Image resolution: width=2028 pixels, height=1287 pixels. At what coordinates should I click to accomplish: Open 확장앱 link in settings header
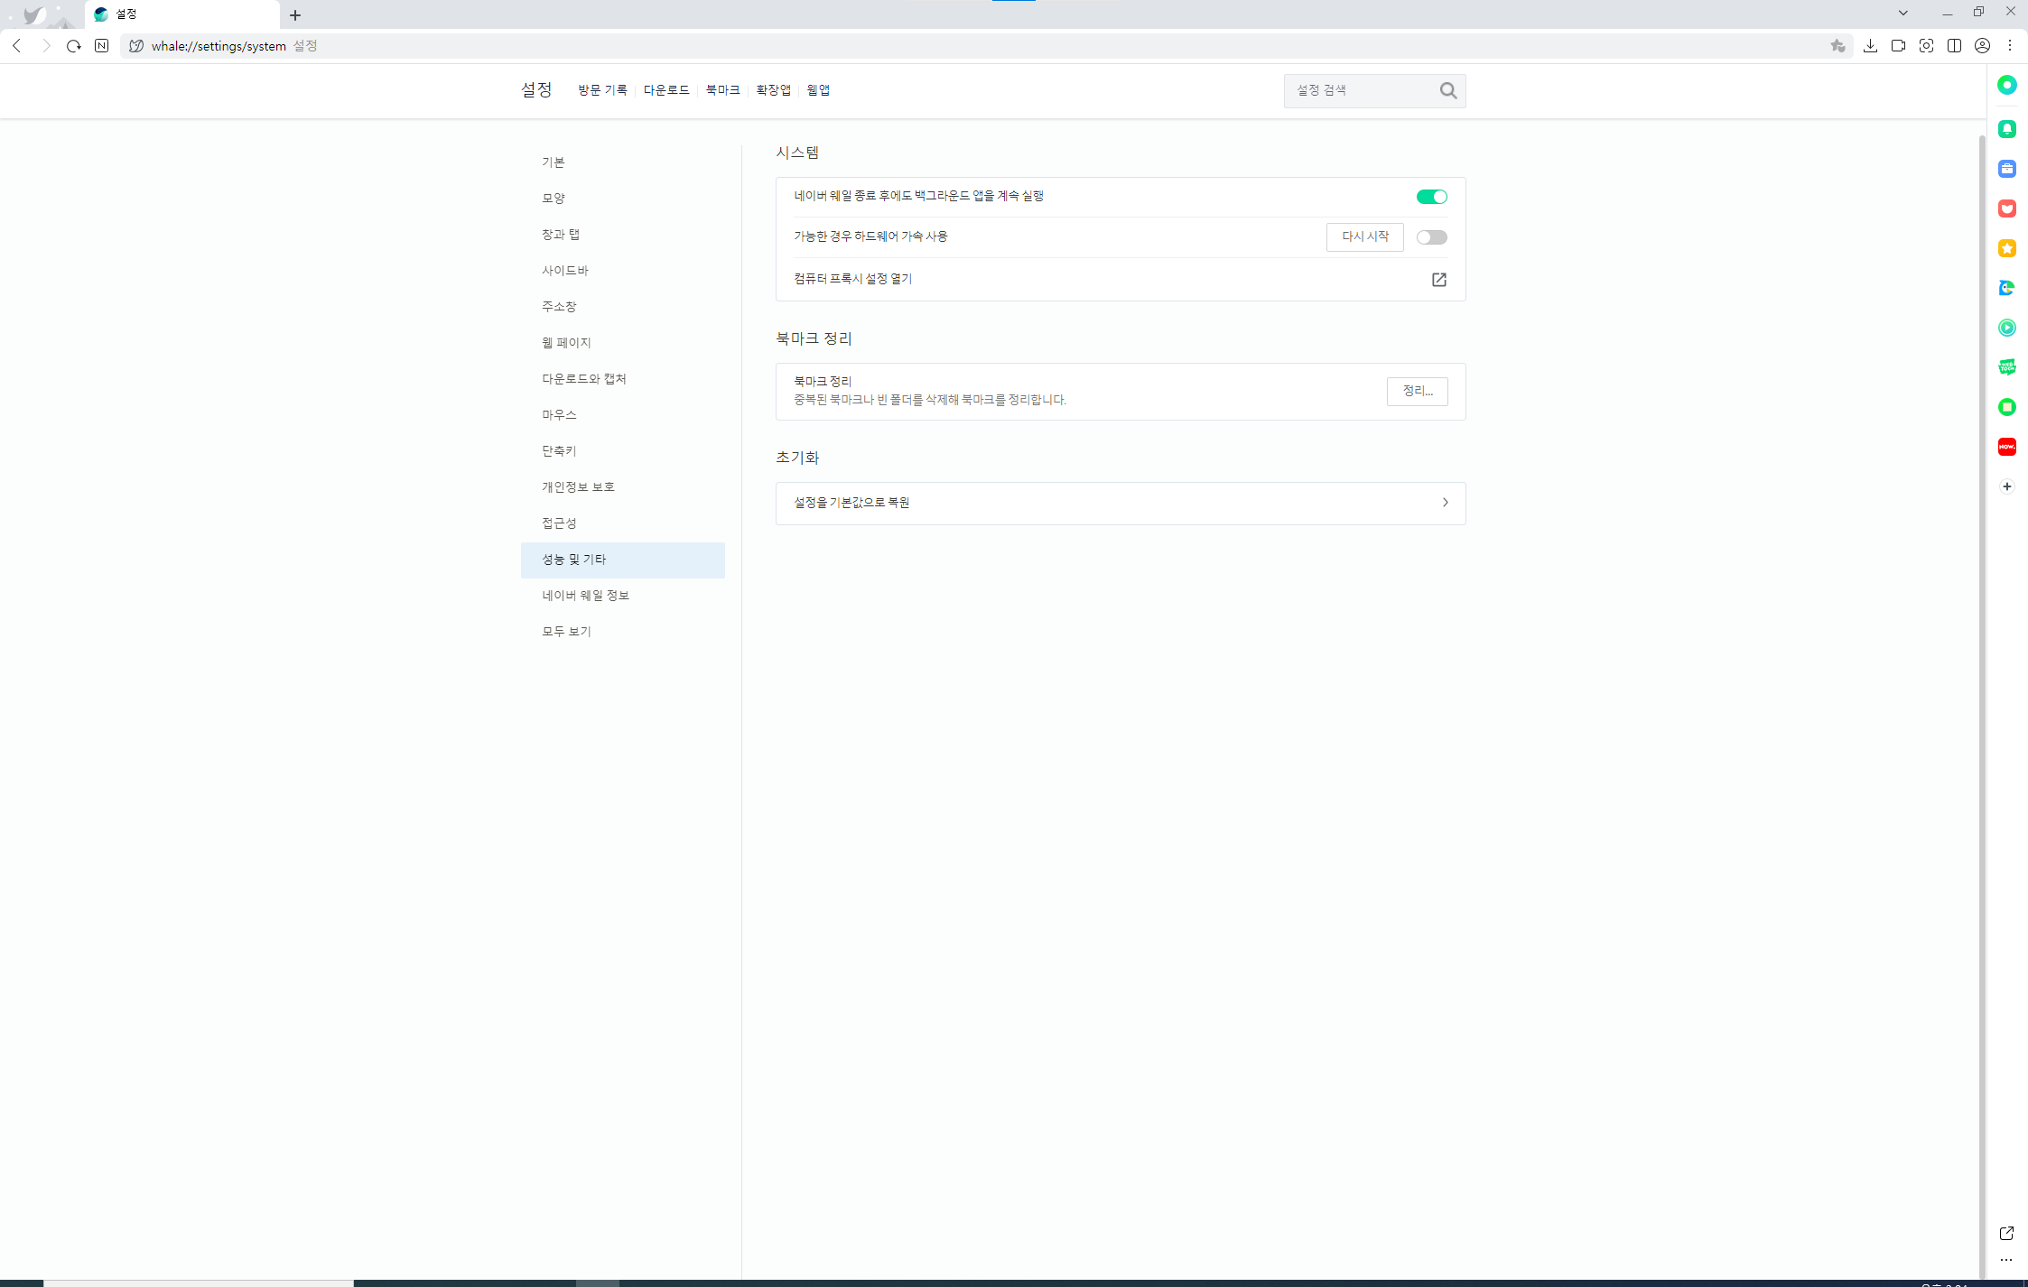click(773, 90)
